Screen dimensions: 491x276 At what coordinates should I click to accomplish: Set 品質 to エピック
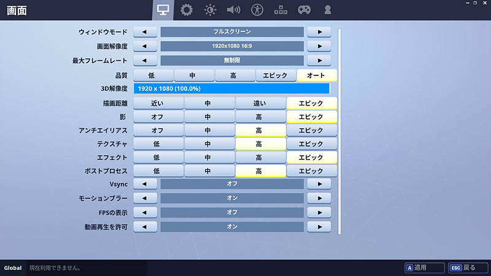(276, 75)
